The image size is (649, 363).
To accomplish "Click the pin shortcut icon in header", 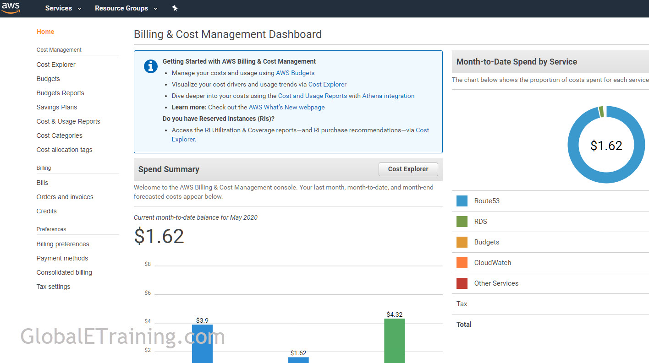I will 175,8.
